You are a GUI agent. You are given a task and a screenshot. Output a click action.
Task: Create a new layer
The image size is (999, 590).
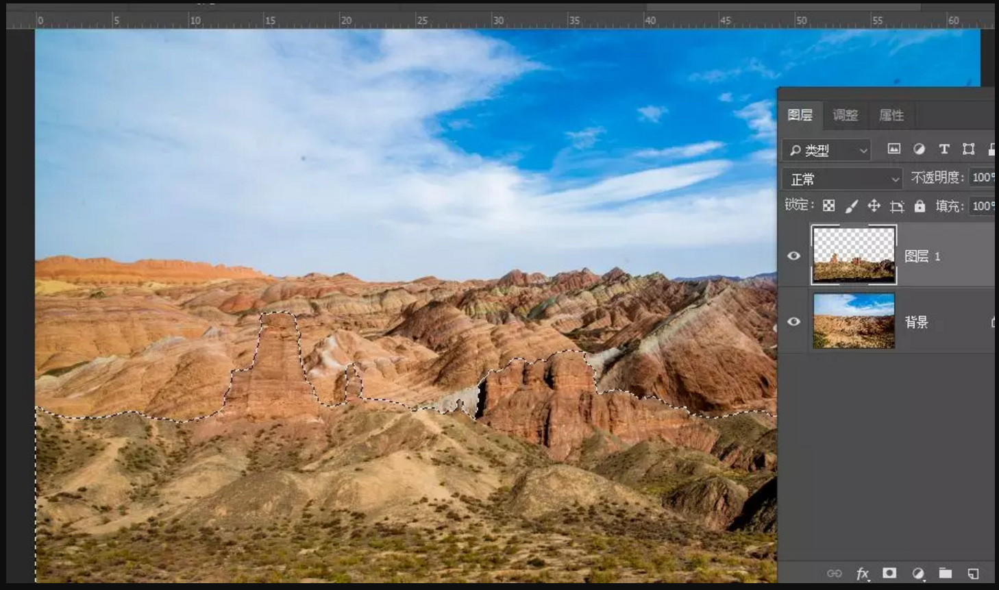(973, 574)
